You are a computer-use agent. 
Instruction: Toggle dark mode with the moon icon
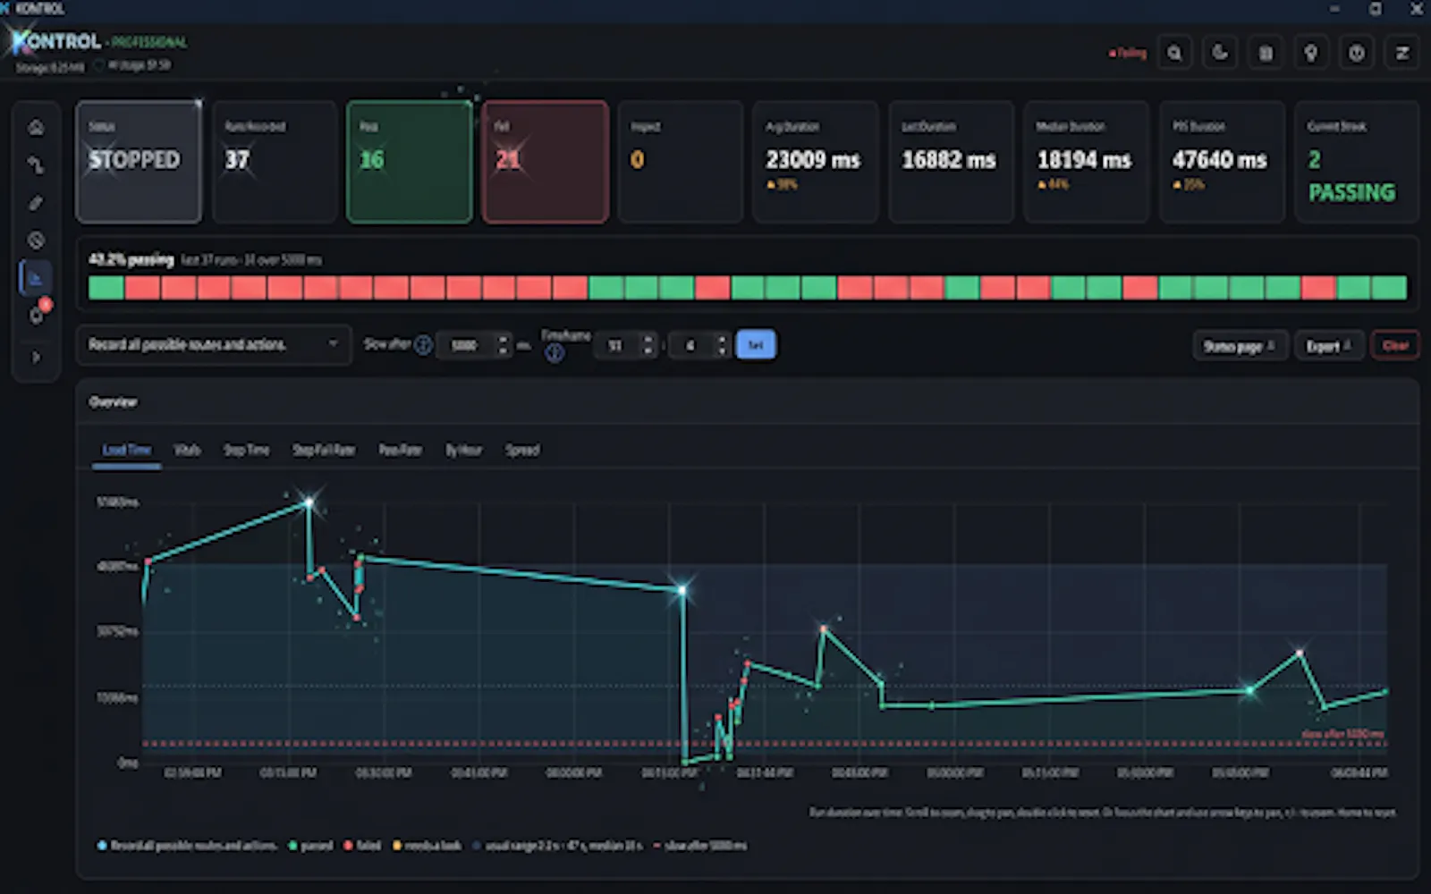click(x=1220, y=53)
